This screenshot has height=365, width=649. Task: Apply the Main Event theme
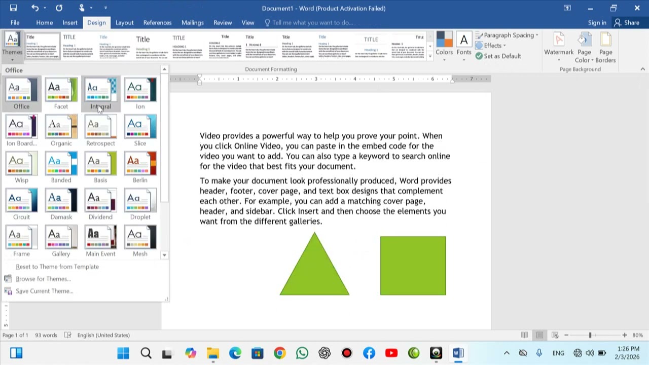pos(100,242)
